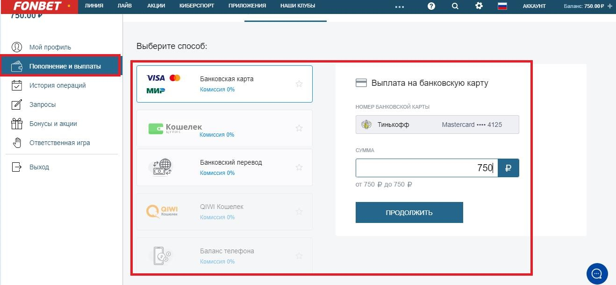Choose the Банковский перевод payout method
The height and width of the screenshot is (285, 616).
[x=224, y=167]
